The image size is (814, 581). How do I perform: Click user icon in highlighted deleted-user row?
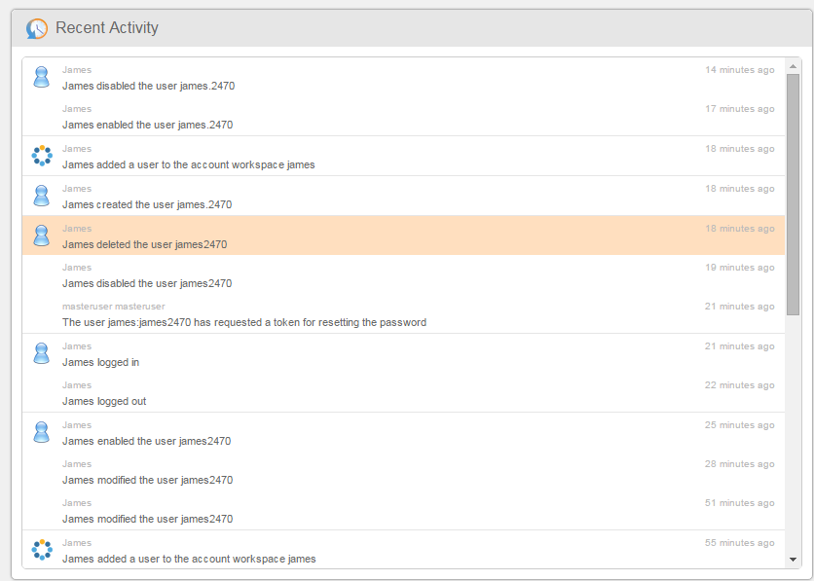[x=41, y=236]
